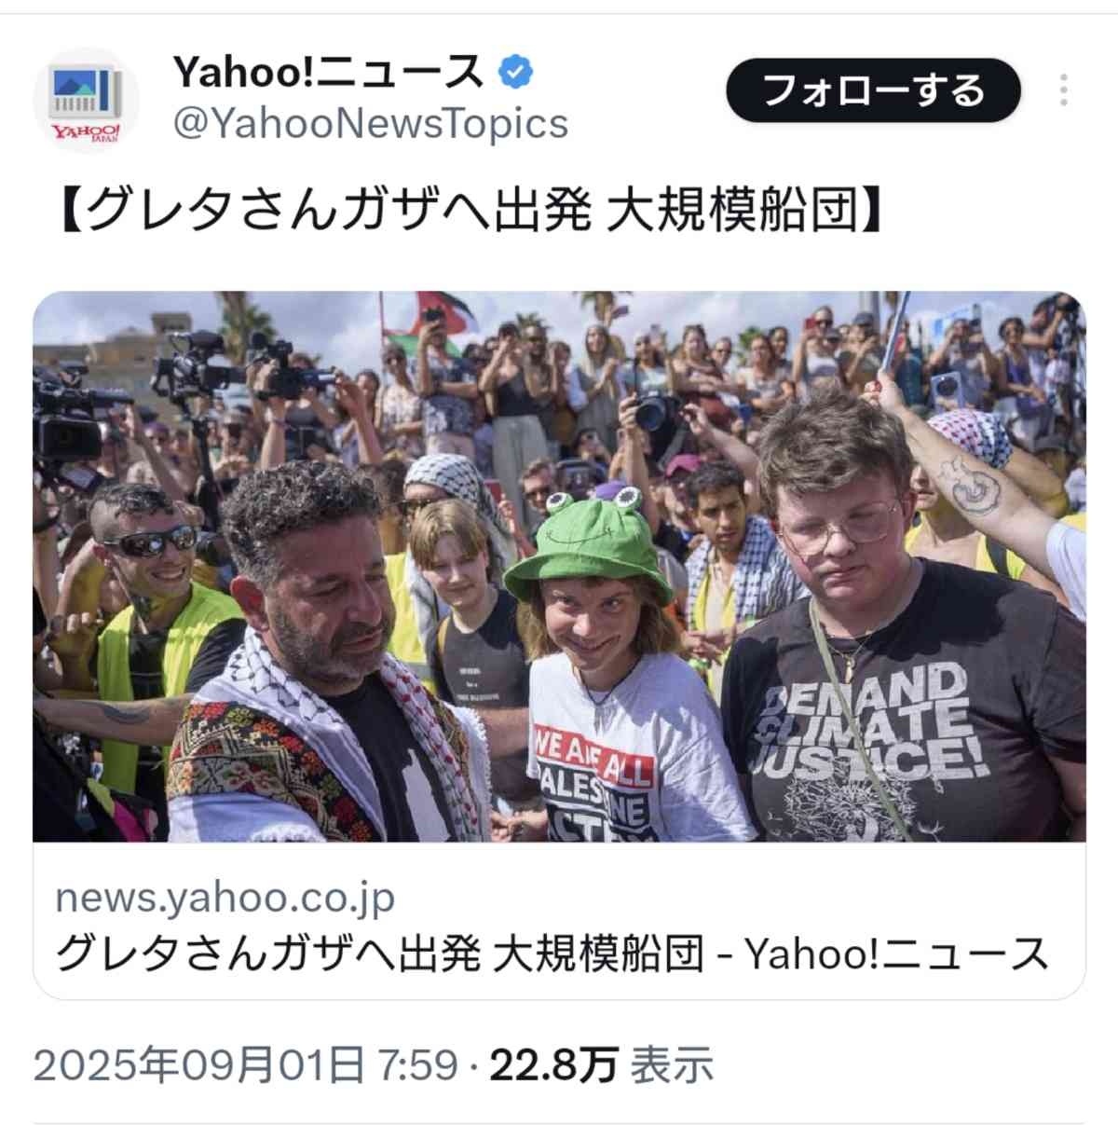
Task: Click the 表示 views label
Action: [x=673, y=1064]
